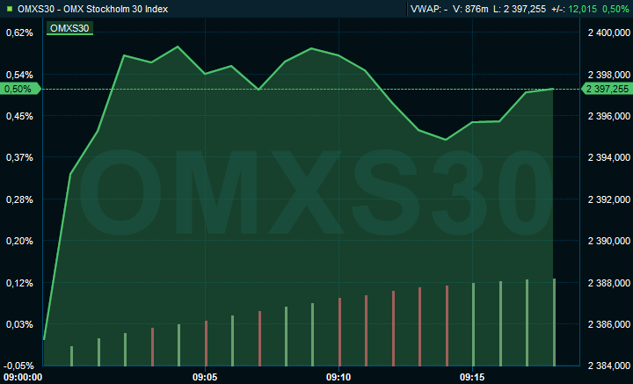
Task: Click the 2 396,000 right axis label
Action: tap(608, 116)
